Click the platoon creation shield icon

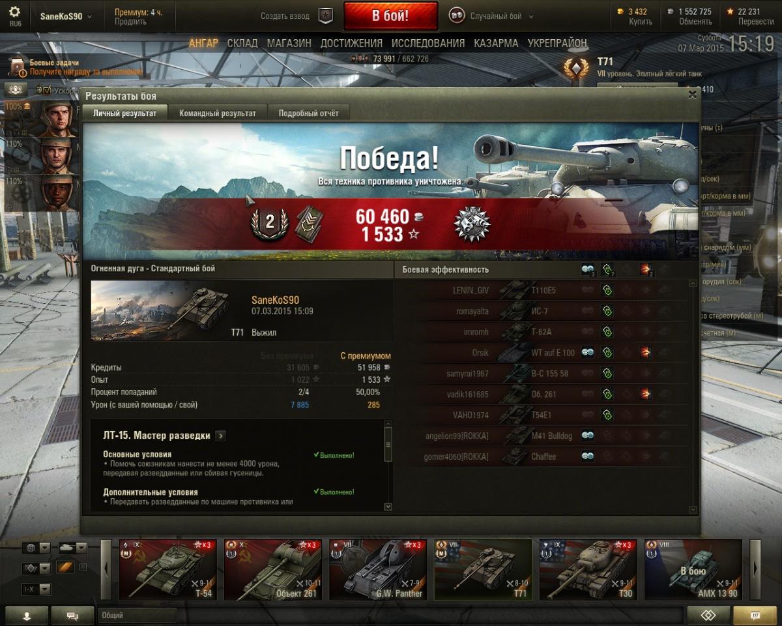tap(326, 16)
